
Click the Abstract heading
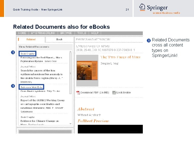coord(86,109)
